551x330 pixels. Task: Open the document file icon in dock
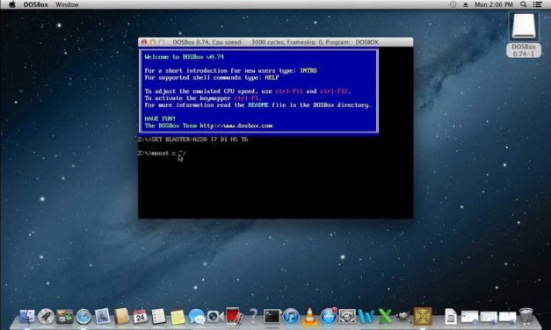pos(451,316)
